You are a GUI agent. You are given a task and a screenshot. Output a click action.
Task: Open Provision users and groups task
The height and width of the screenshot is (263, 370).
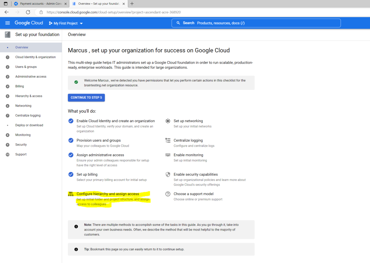99,140
